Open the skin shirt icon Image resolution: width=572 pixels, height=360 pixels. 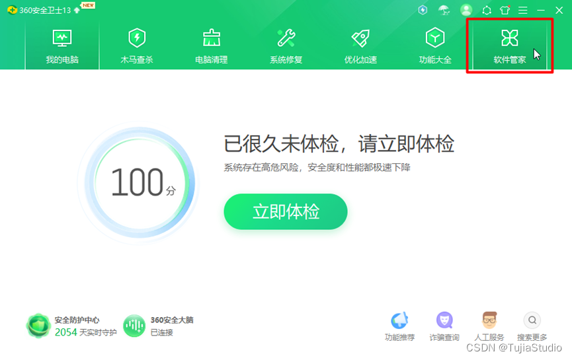click(505, 10)
